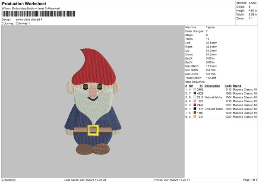The height and width of the screenshot is (183, 259).
Task: Click the gnome's pink nose
Action: (92, 90)
